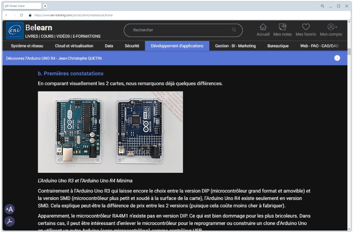This screenshot has height=233, width=353.
Task: Click the Découvrez l'Arduino UNO R4 title
Action: (53, 58)
